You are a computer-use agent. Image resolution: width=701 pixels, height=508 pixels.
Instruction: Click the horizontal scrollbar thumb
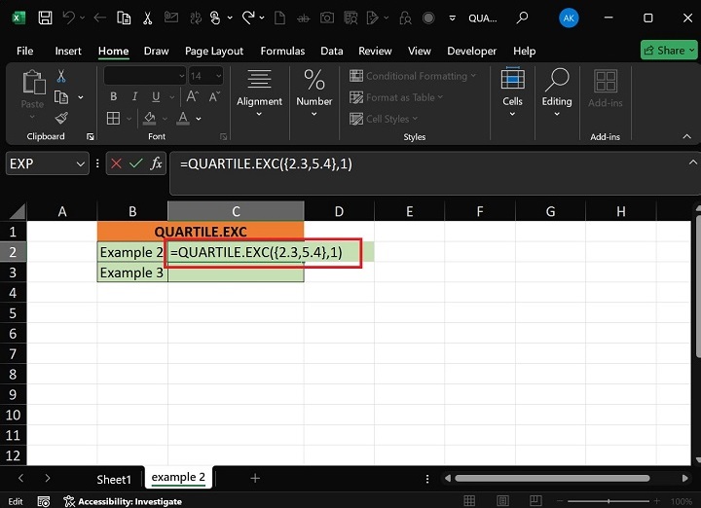click(x=552, y=478)
